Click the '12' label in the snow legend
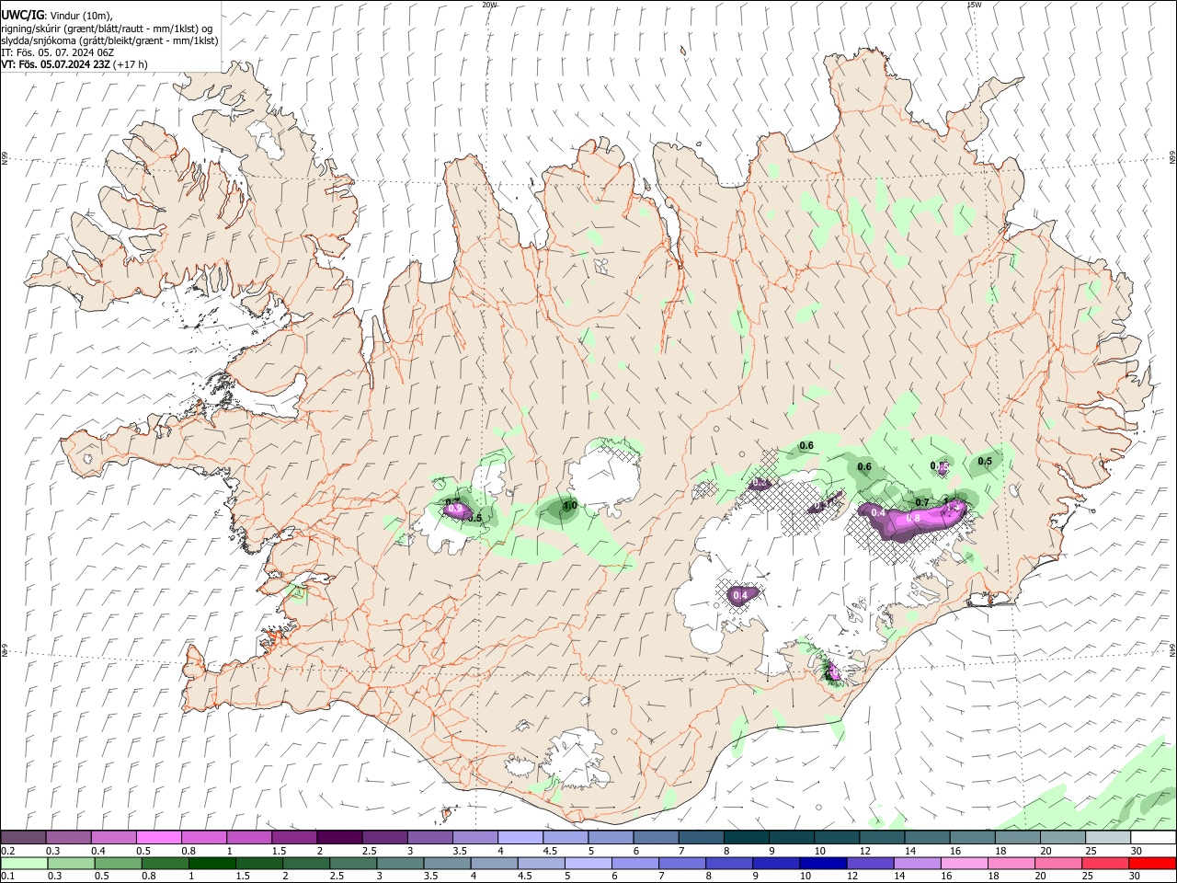Viewport: 1177px width, 883px height. pos(864,851)
